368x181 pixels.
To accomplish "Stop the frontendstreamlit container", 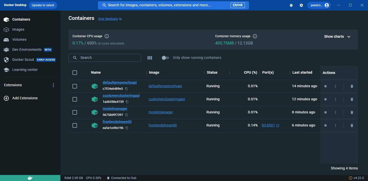I will click(x=325, y=125).
